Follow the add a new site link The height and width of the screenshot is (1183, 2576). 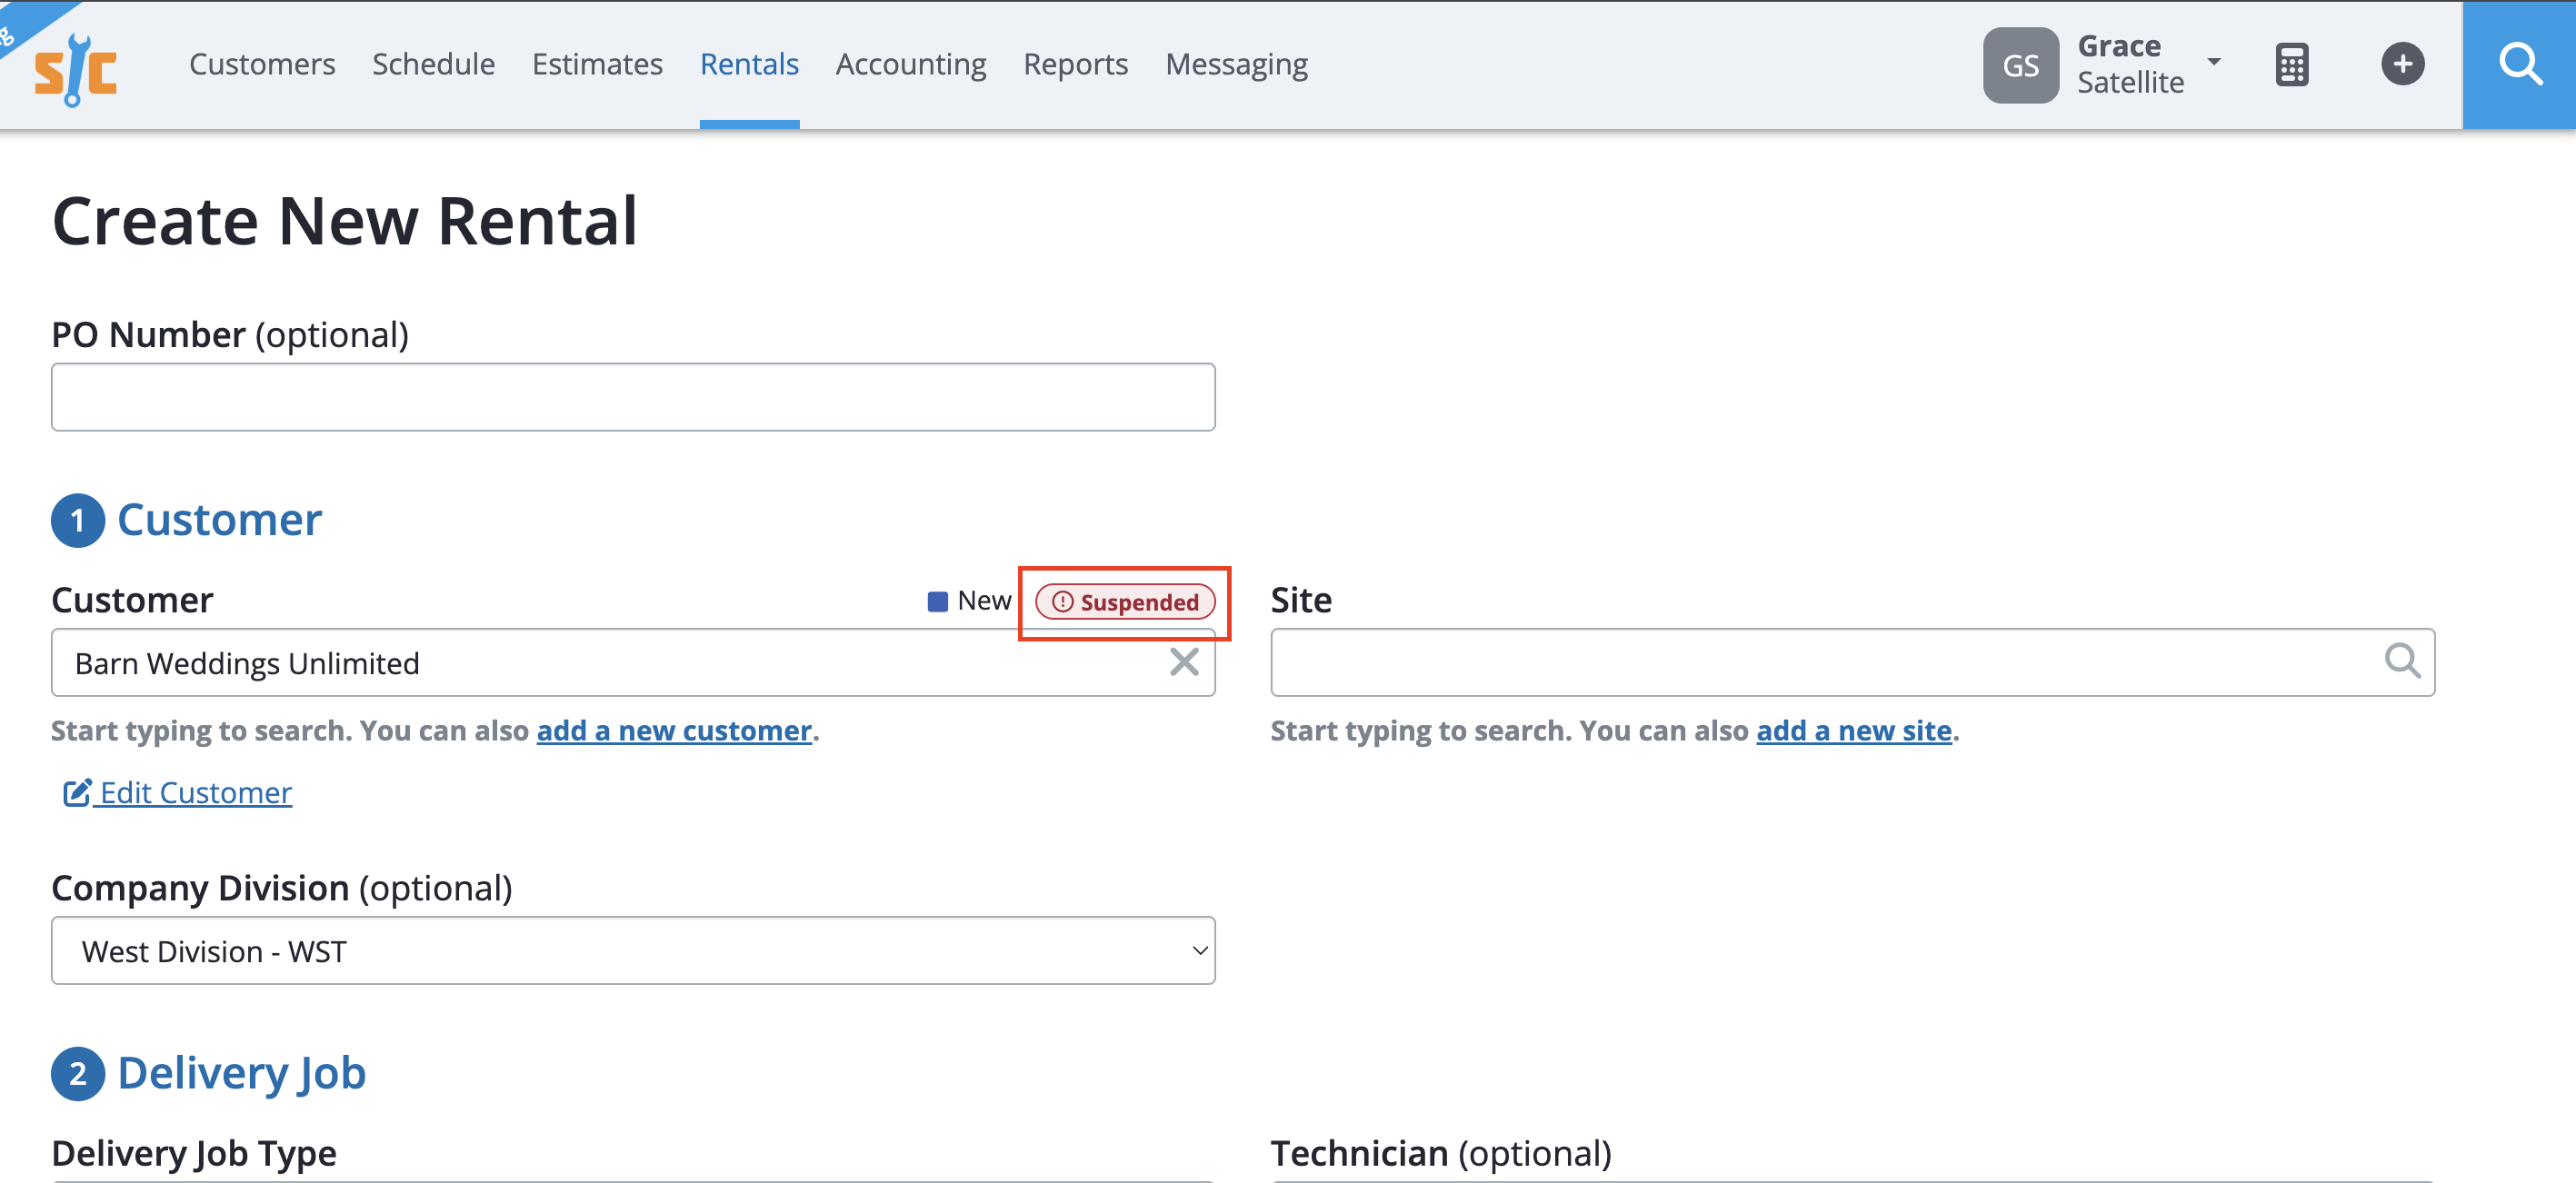point(1854,731)
